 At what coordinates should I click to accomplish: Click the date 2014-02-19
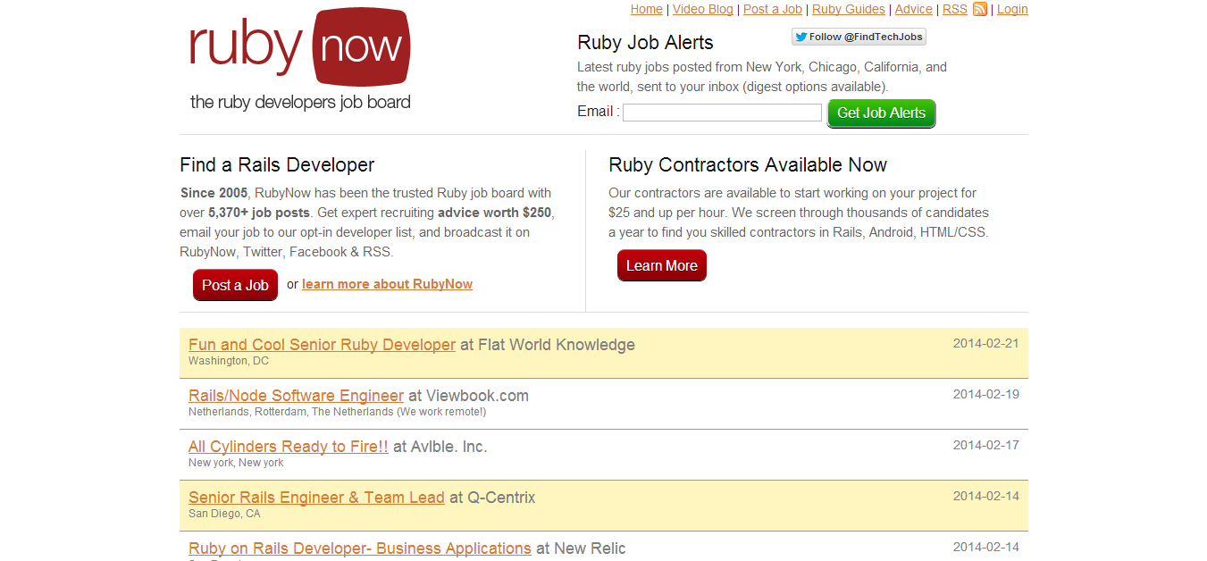coord(986,394)
